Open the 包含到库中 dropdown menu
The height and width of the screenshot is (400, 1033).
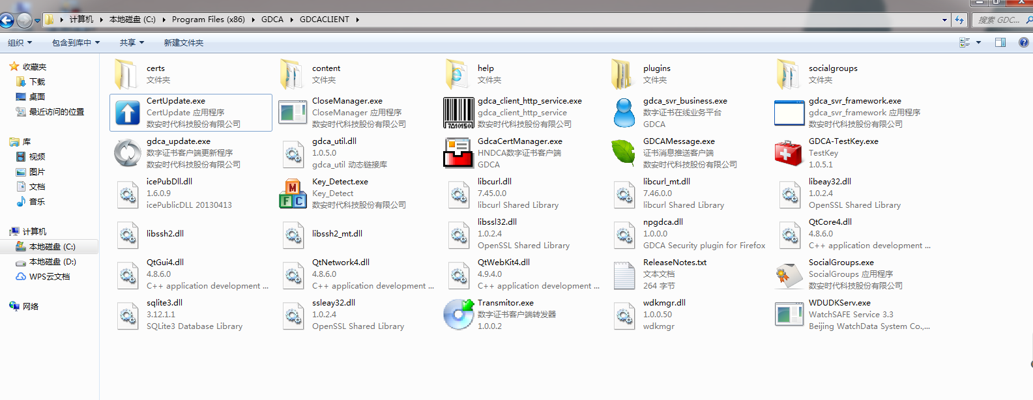click(x=76, y=42)
